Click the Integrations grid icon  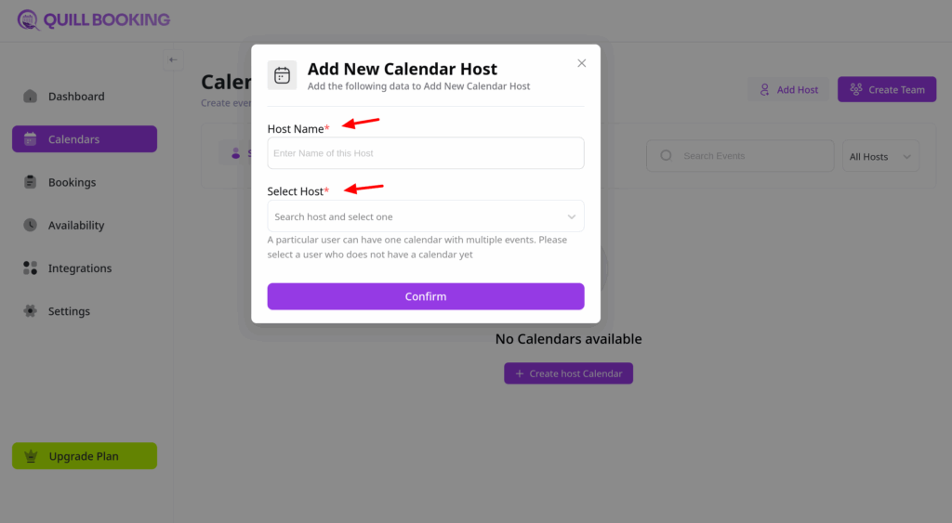point(30,268)
